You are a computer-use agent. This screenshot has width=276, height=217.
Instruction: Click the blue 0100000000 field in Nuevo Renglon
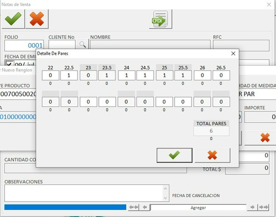pyautogui.click(x=18, y=117)
